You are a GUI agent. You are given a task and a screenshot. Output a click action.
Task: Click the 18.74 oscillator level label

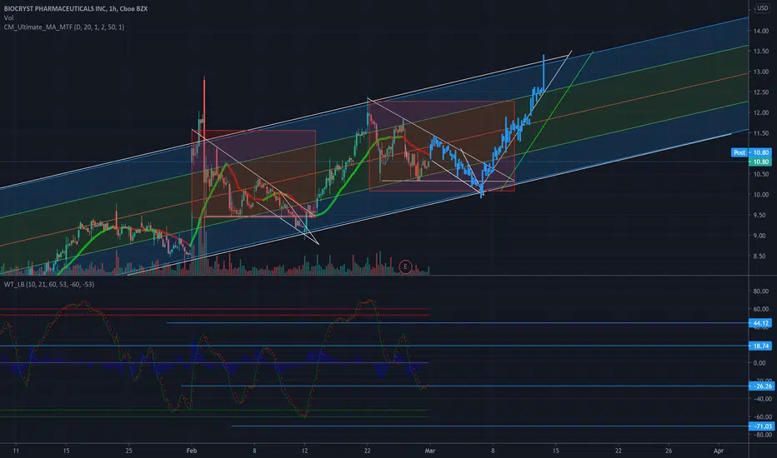click(x=760, y=346)
